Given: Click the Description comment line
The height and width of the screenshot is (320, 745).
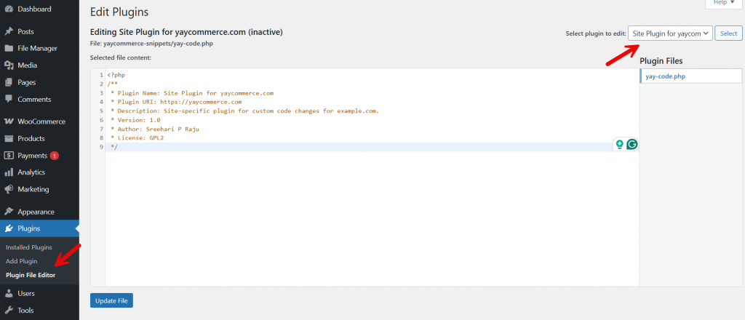Looking at the screenshot, I should pyautogui.click(x=244, y=111).
